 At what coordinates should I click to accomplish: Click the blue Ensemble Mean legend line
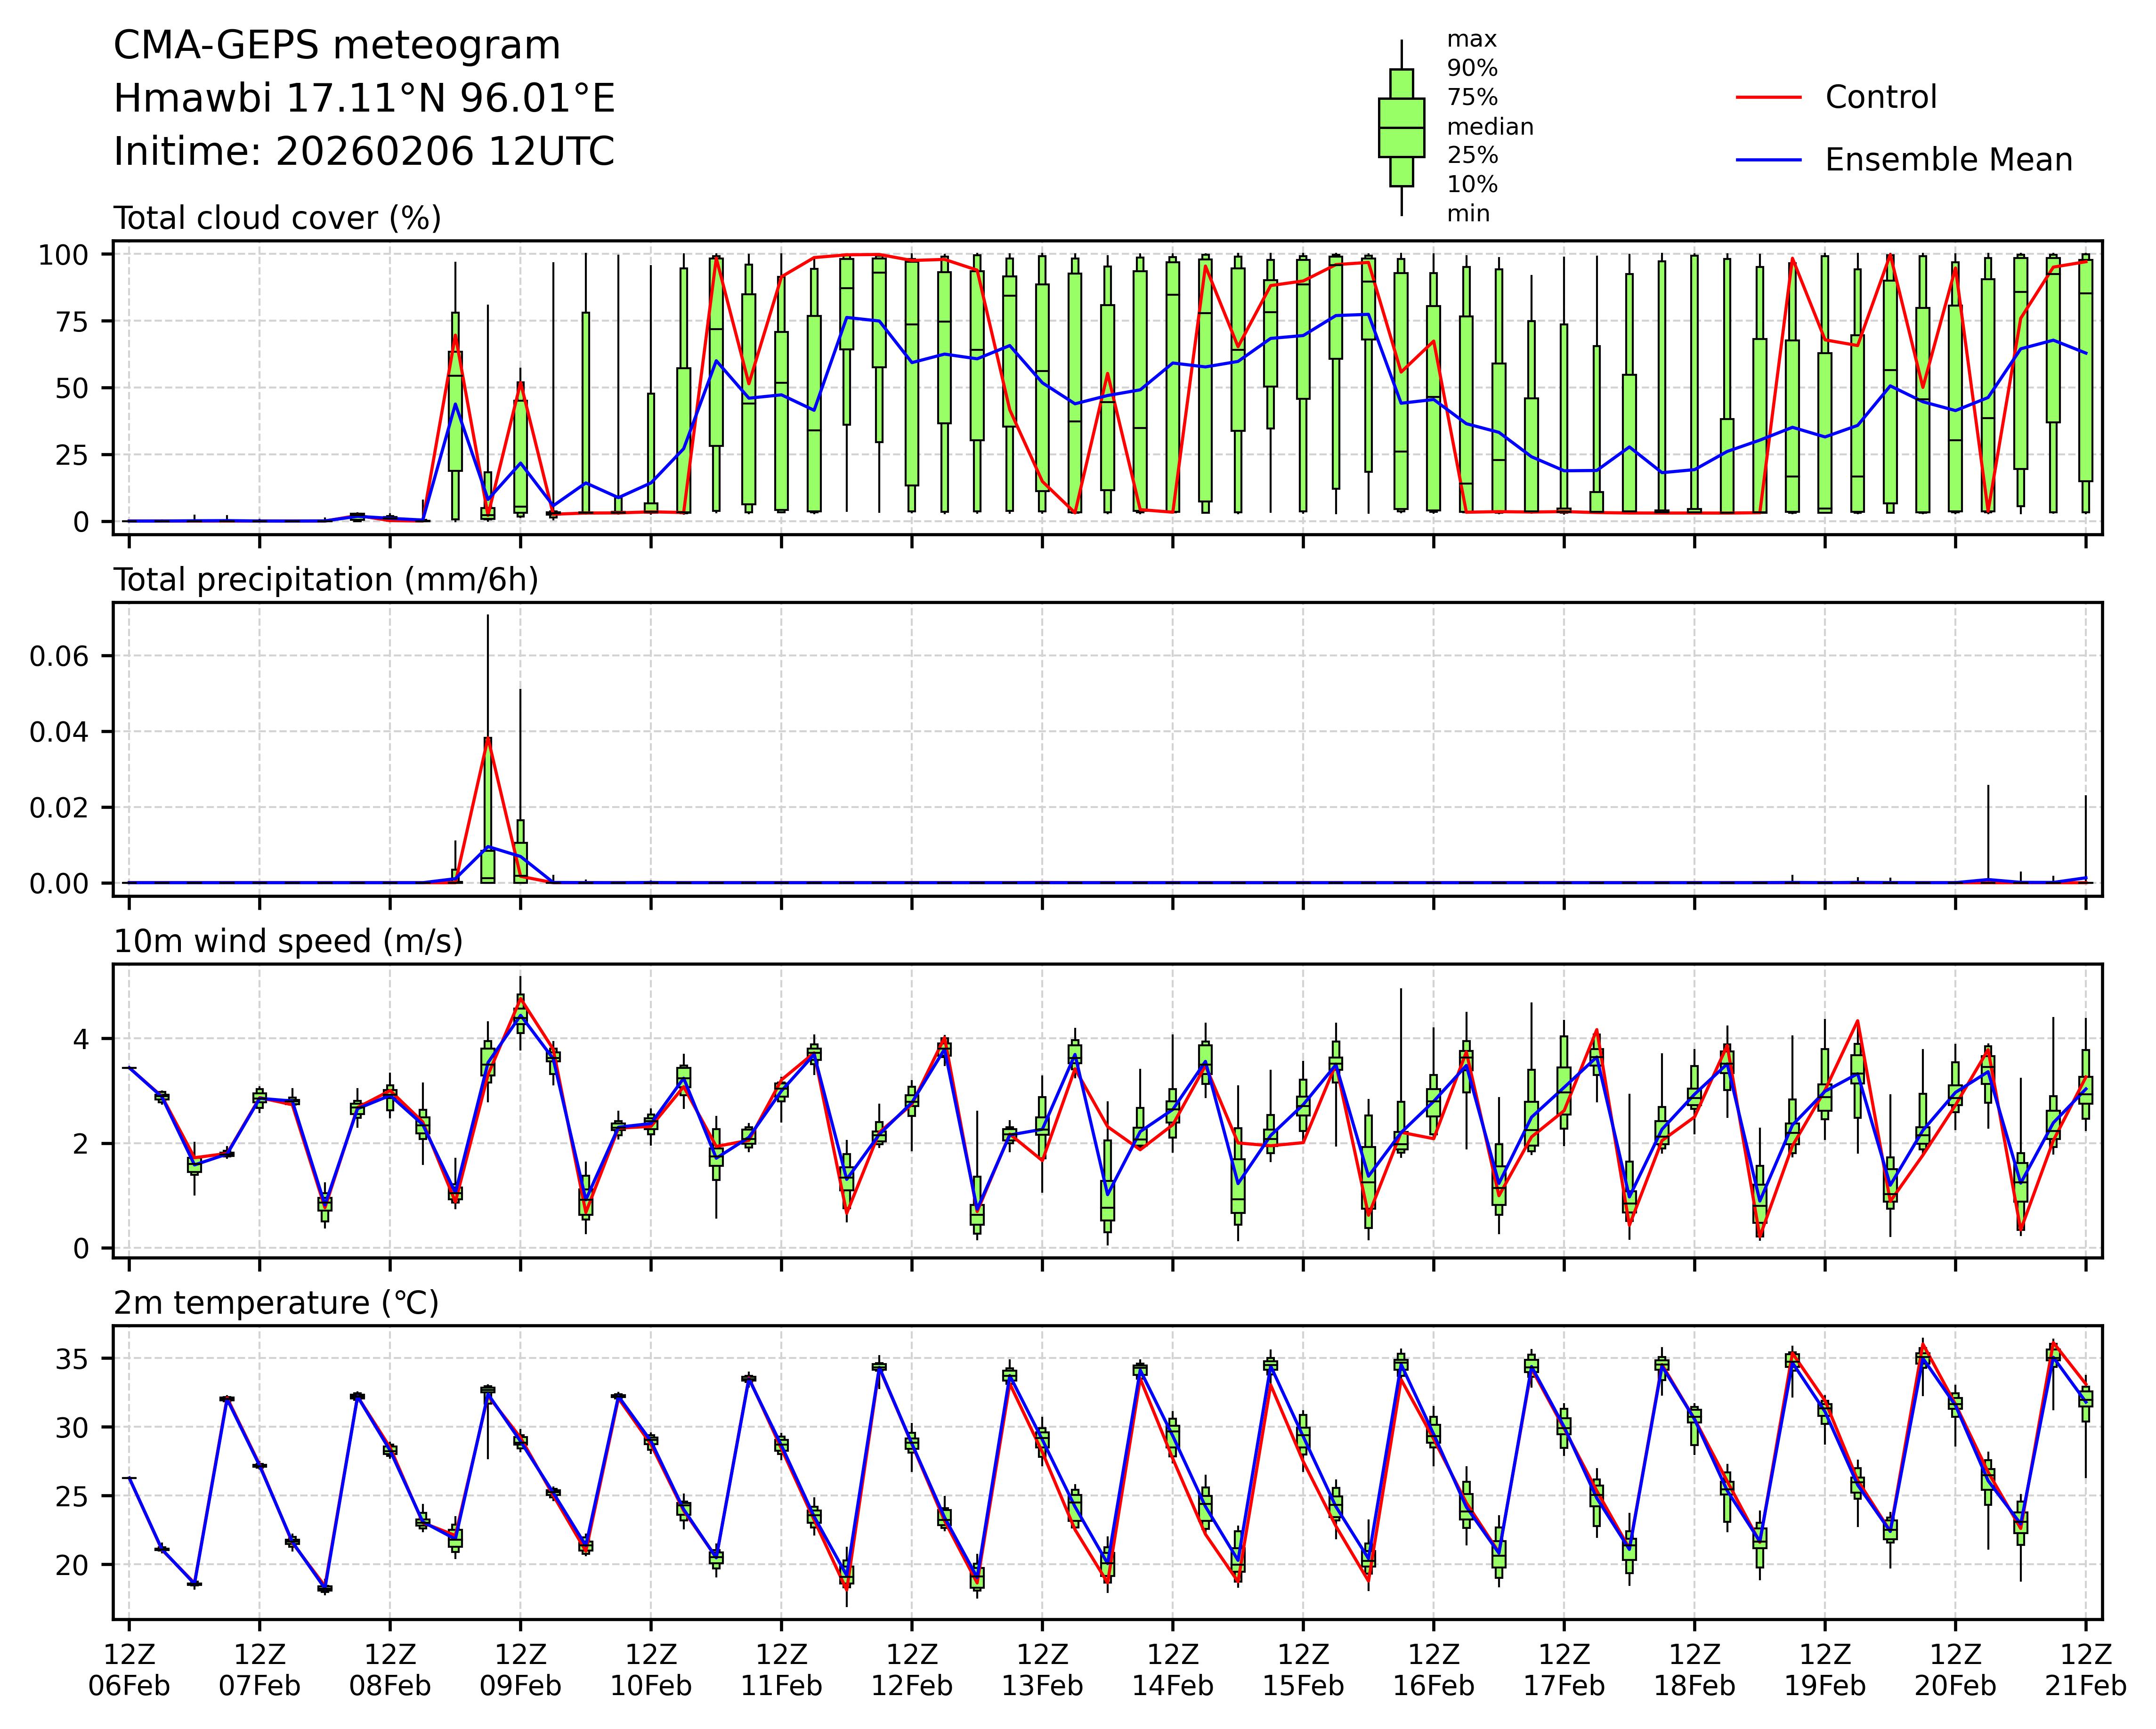1768,160
